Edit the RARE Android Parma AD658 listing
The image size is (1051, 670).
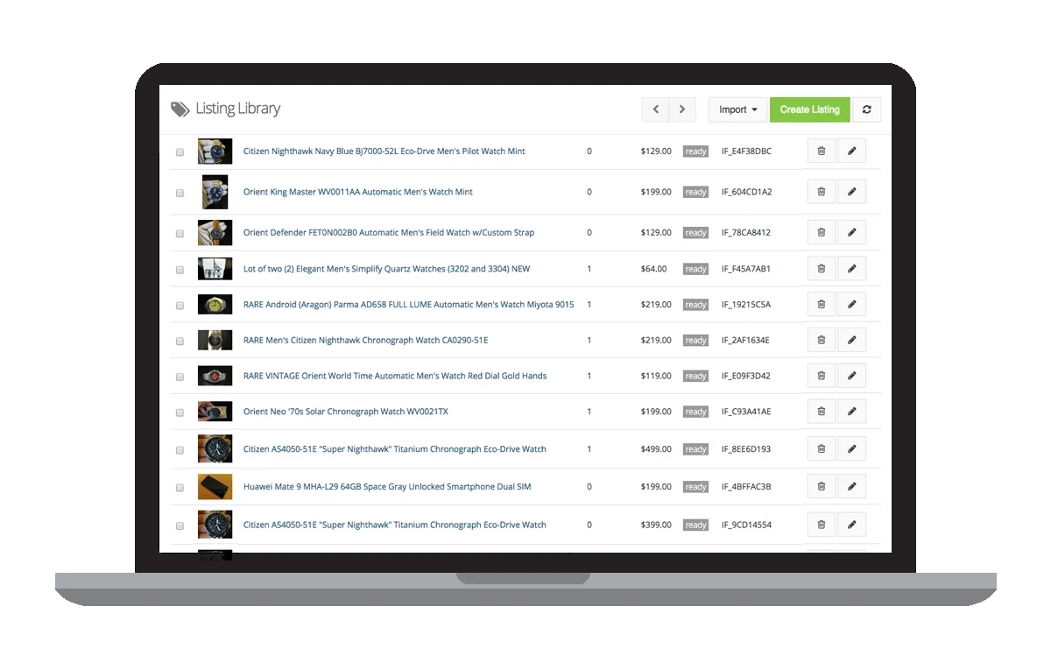pyautogui.click(x=851, y=305)
